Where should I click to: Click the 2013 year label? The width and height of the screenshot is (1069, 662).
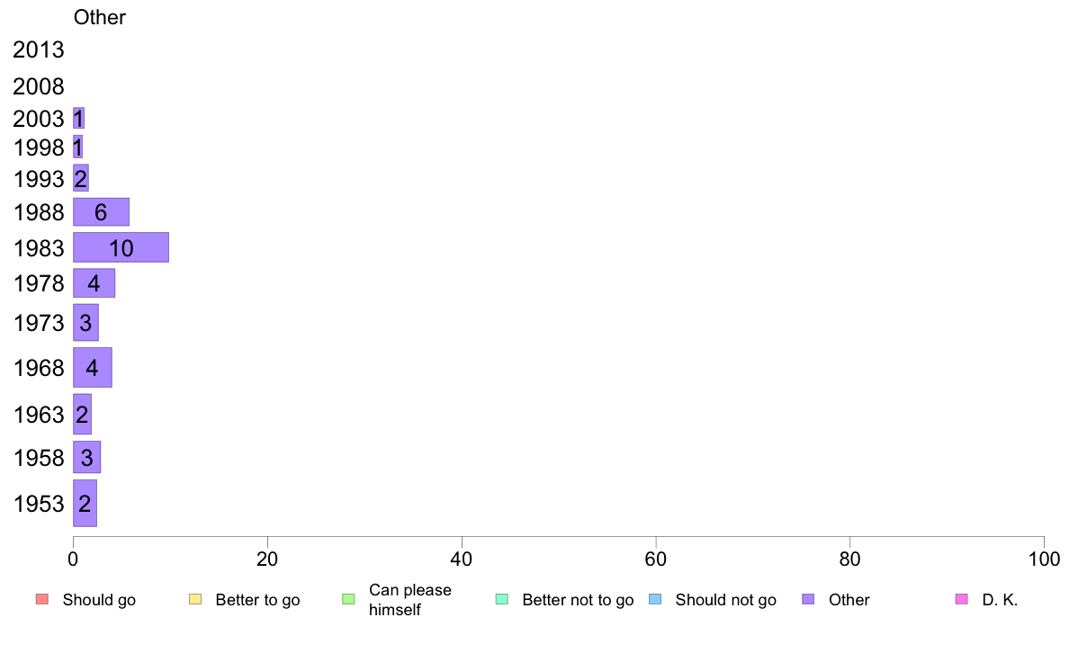(x=38, y=49)
